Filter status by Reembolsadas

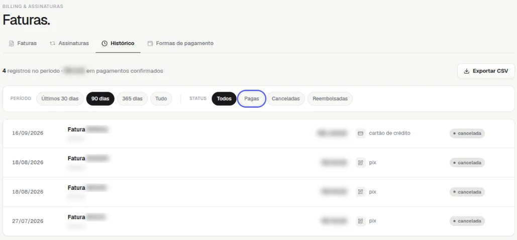tap(330, 99)
